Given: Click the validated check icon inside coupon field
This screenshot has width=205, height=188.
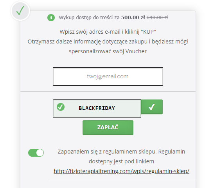Looking at the screenshot, I should coord(61,107).
